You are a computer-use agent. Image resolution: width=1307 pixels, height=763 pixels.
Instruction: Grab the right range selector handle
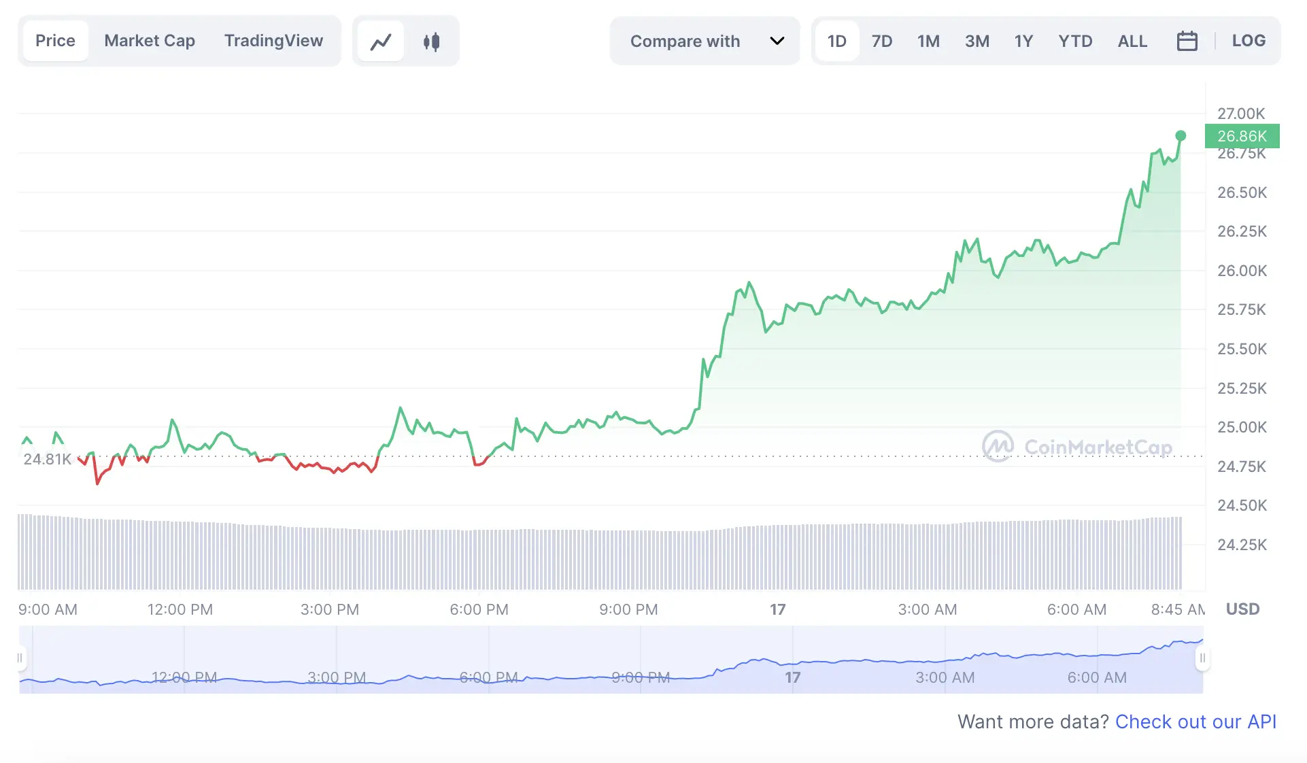pos(1202,658)
